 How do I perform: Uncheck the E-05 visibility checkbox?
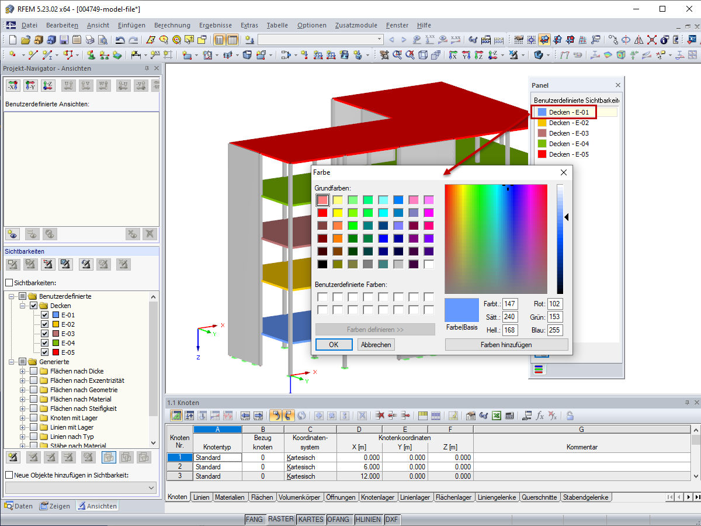pyautogui.click(x=44, y=352)
